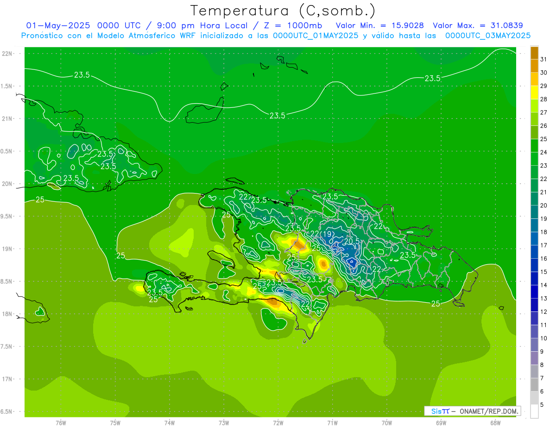Click the 20N latitude axis label
Screen dimensions: 556x429
pyautogui.click(x=8, y=184)
